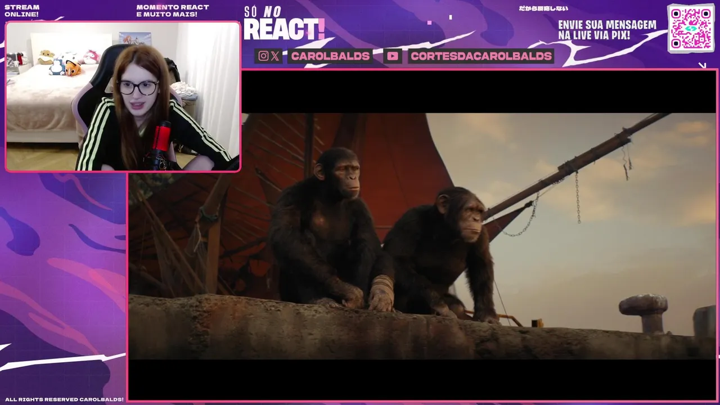
Task: Click the movie video frame with chimpanzees
Action: (x=422, y=236)
